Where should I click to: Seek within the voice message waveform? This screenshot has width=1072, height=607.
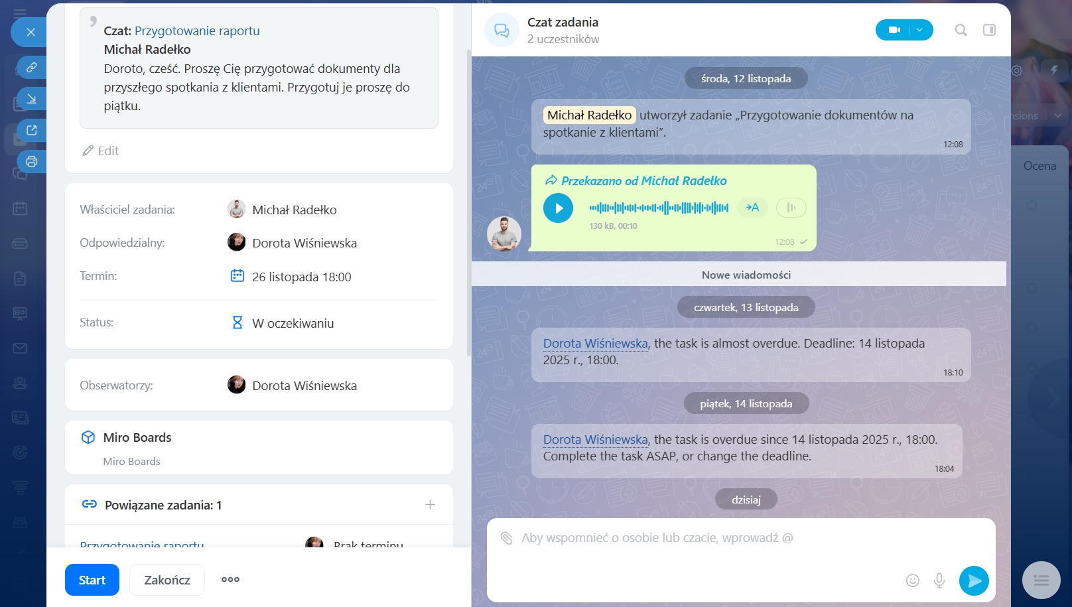click(x=659, y=208)
